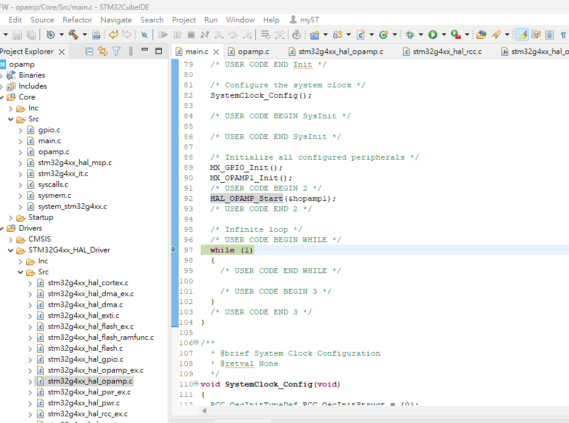Toggle Show Whitespace Characters

562,35
